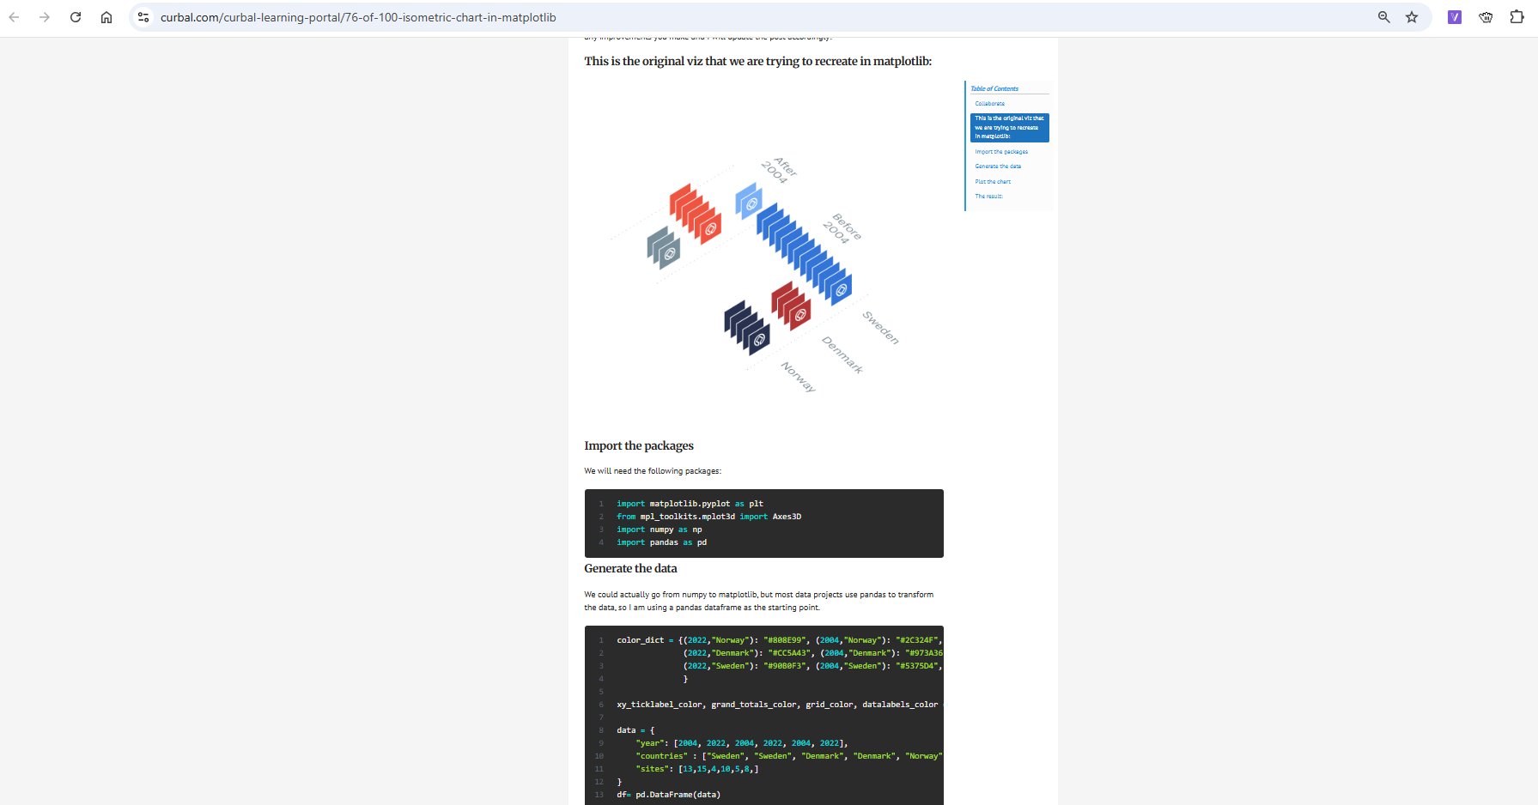The height and width of the screenshot is (805, 1538).
Task: Click the zoom magnifier icon in address bar
Action: [x=1383, y=17]
